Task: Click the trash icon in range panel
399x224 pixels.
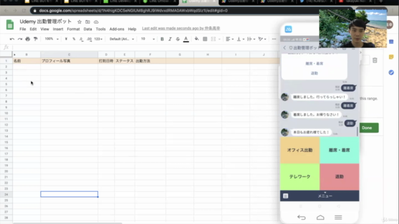Action: [x=375, y=60]
